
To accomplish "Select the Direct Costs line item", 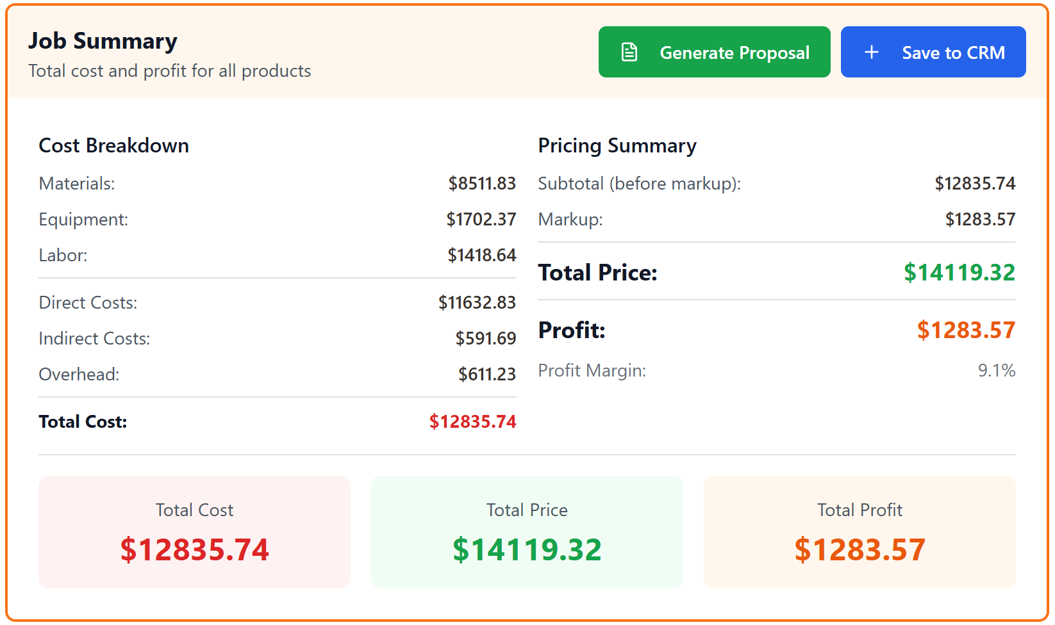I will [x=88, y=302].
